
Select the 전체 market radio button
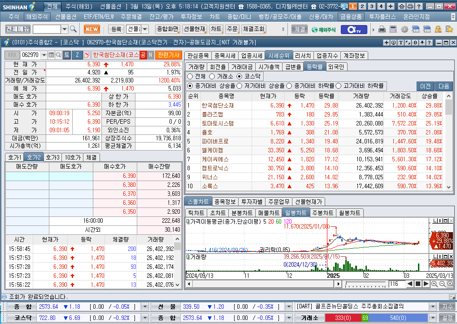[x=190, y=76]
